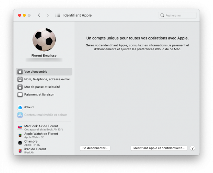Select Contenu multimédia et achats

[x=44, y=115]
